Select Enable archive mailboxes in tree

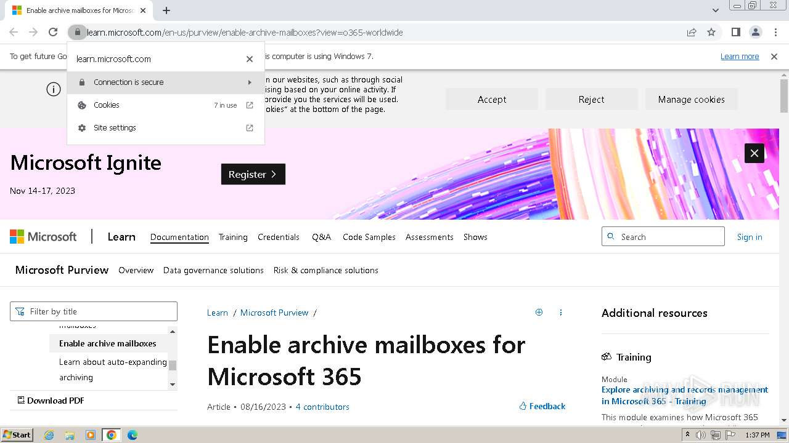click(x=108, y=343)
